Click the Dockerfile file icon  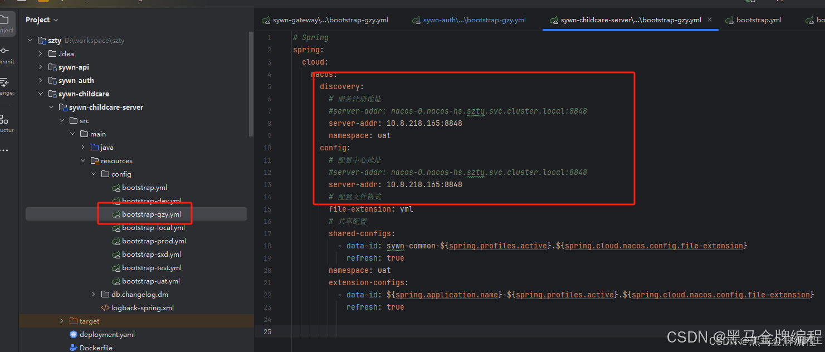pos(74,348)
